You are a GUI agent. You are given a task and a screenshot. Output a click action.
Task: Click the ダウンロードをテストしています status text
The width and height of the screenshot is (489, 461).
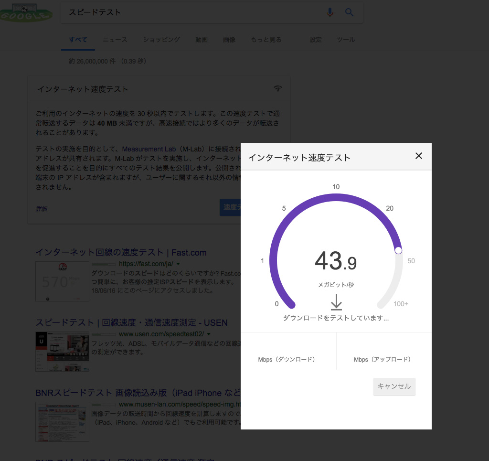pos(336,318)
